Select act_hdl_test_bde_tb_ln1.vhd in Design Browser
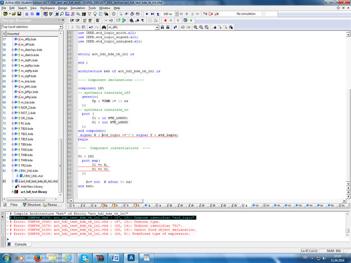 pos(38,182)
